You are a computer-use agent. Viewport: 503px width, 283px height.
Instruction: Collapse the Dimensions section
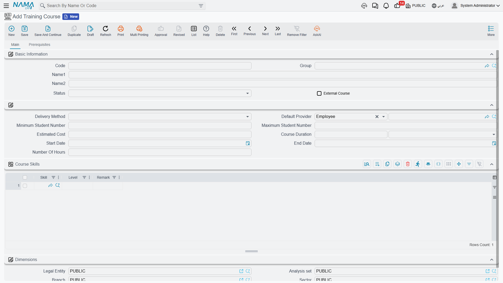point(492,260)
